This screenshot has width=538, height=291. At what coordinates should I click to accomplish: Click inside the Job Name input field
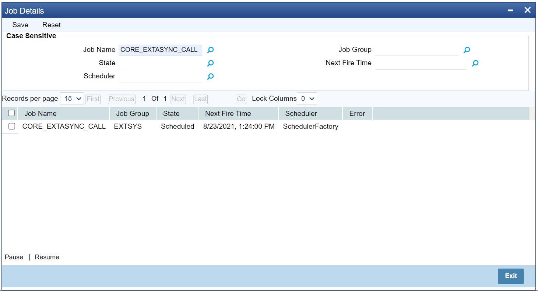coord(160,50)
